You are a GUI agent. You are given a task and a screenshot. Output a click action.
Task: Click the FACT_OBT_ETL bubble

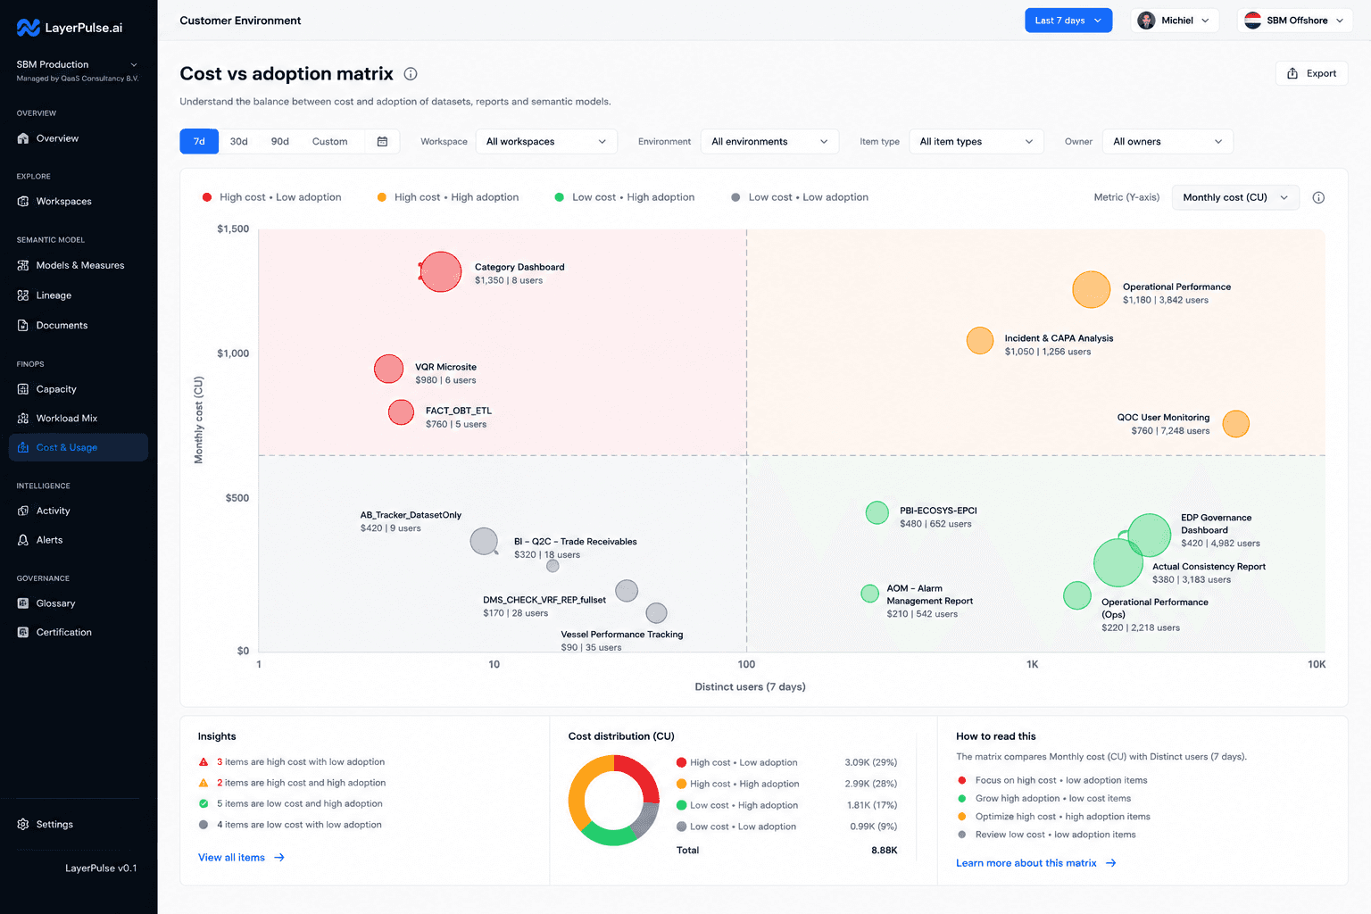(402, 412)
